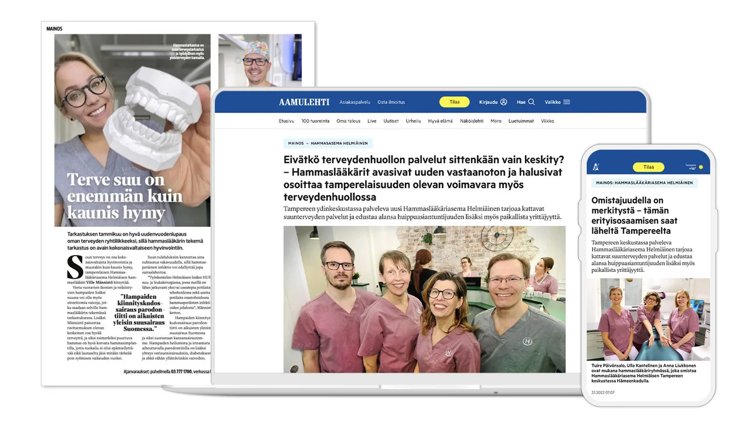Open the Osta ilmoitus link

pos(391,102)
